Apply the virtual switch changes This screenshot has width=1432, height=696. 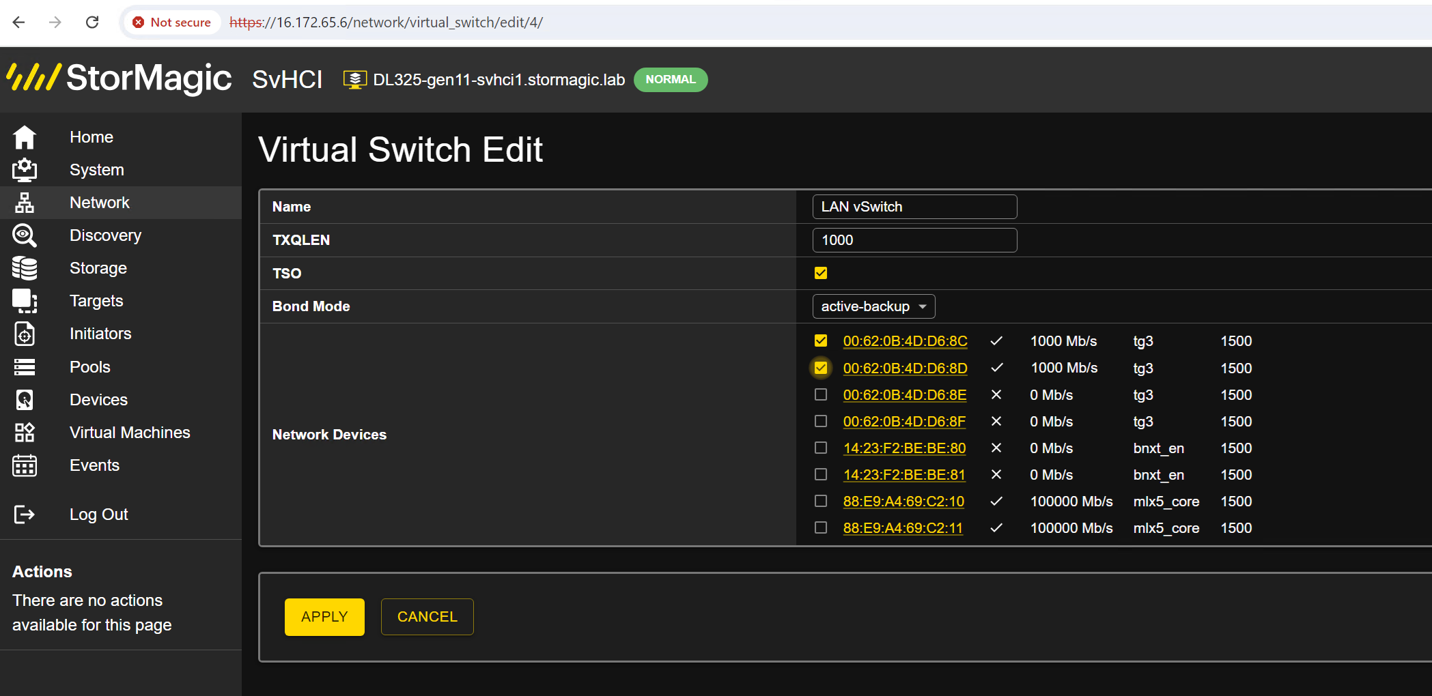tap(324, 617)
